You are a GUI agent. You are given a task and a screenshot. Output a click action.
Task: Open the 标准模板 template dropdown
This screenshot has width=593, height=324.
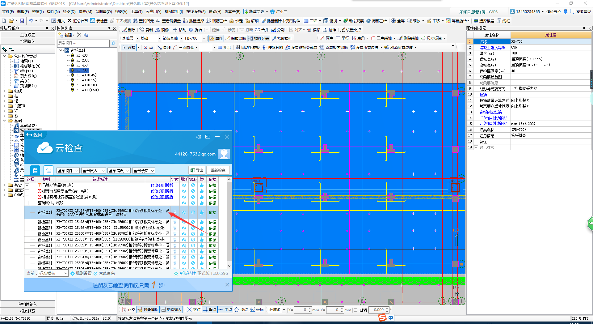click(x=53, y=273)
